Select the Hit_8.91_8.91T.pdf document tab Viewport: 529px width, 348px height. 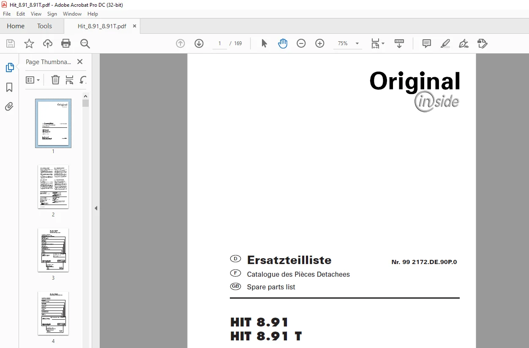[x=102, y=26]
